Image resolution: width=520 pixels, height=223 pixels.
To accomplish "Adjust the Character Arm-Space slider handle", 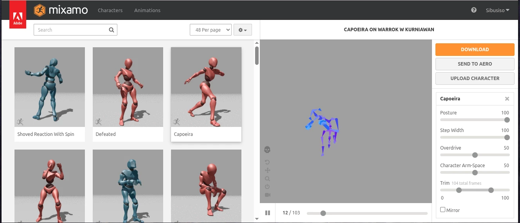I will click(475, 173).
